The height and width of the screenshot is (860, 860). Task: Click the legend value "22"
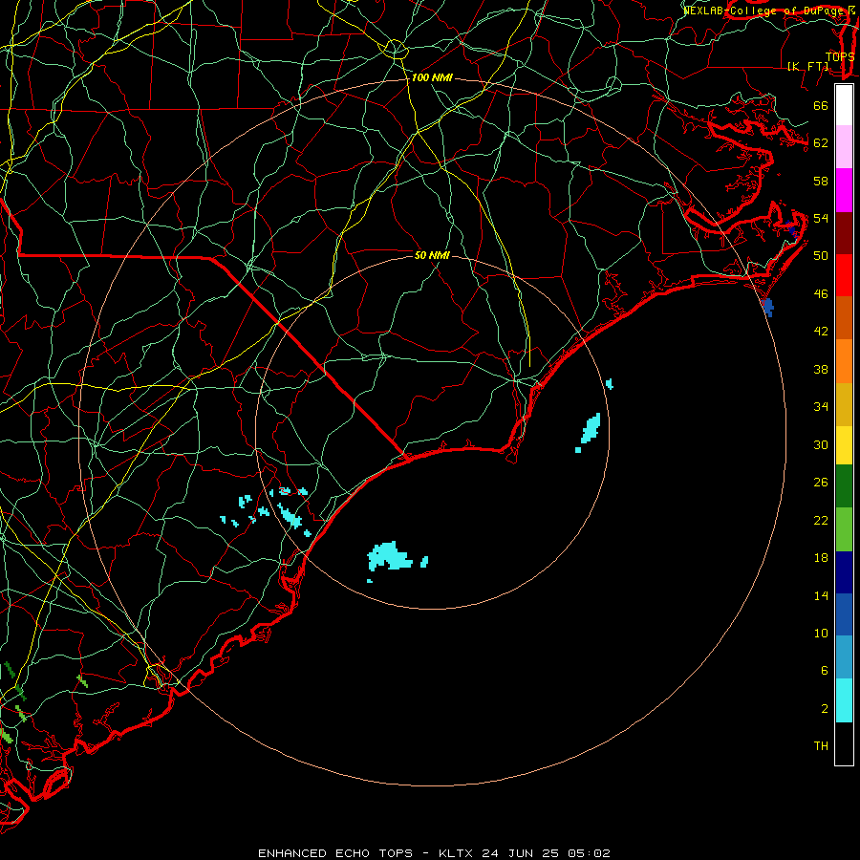(821, 520)
